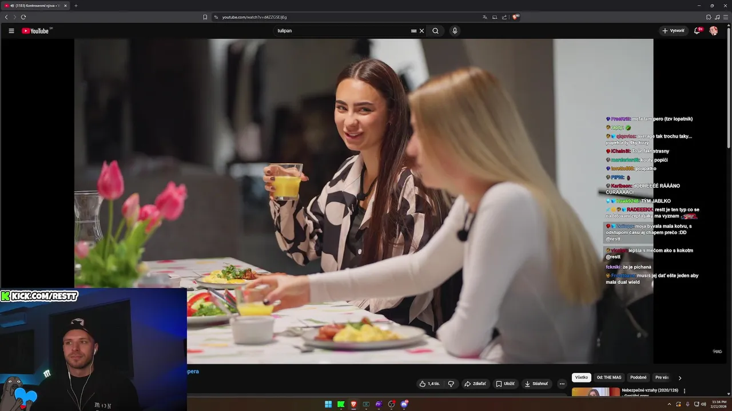Like the video with 1,4 tis.
732x411 pixels.
coord(429,384)
